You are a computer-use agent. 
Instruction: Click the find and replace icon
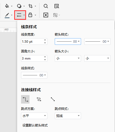(x=57, y=6)
